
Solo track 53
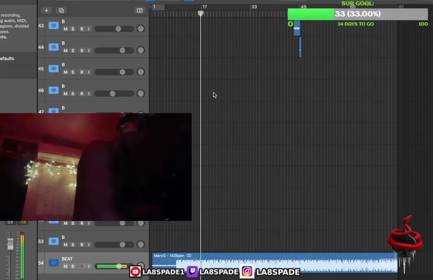coord(73,245)
